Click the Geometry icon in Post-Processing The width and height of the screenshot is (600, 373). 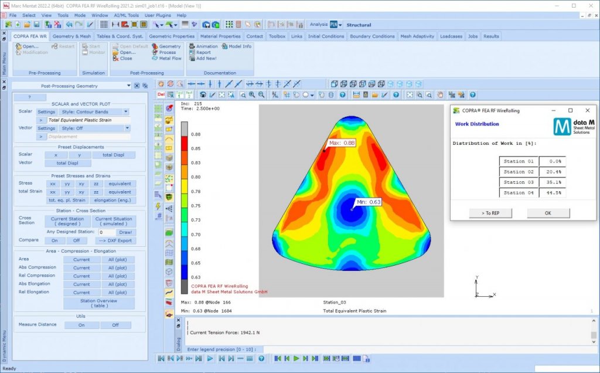[155, 46]
